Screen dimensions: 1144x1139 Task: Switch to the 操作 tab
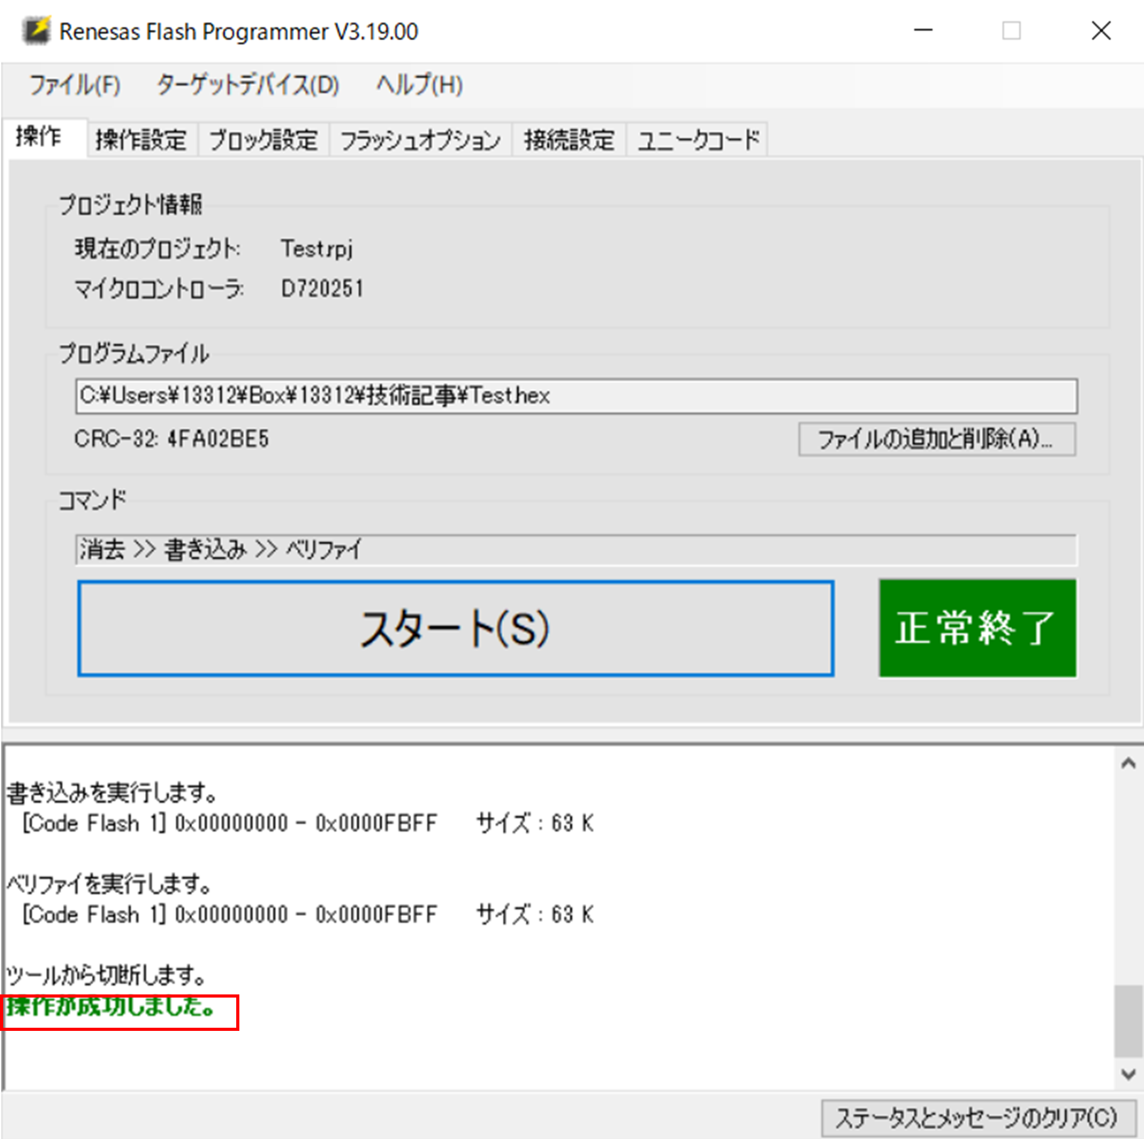click(x=39, y=137)
